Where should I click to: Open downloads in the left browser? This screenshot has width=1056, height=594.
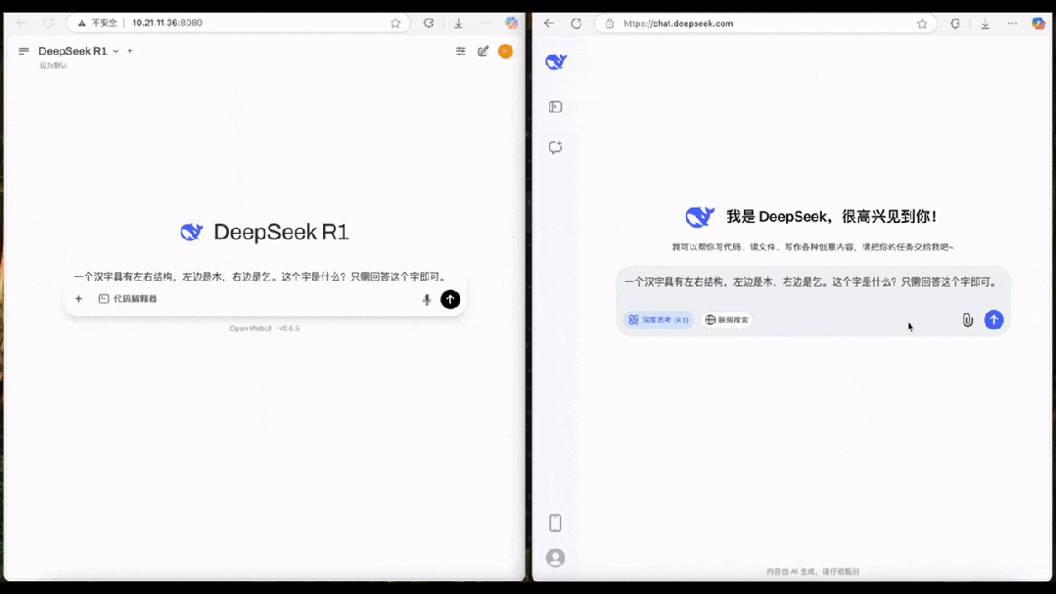tap(459, 23)
